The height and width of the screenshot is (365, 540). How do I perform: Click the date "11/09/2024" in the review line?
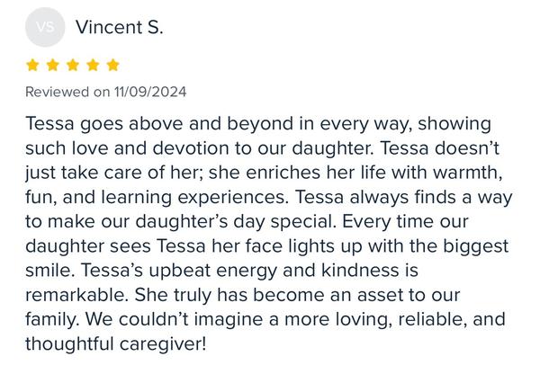[x=150, y=92]
